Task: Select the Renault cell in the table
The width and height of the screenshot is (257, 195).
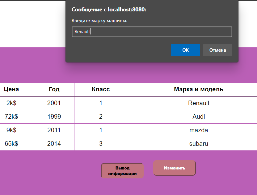Action: (199, 103)
